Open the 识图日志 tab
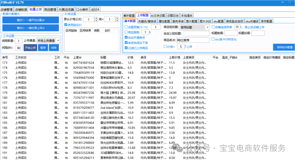Viewport: 295px width, 160px height. click(x=173, y=16)
